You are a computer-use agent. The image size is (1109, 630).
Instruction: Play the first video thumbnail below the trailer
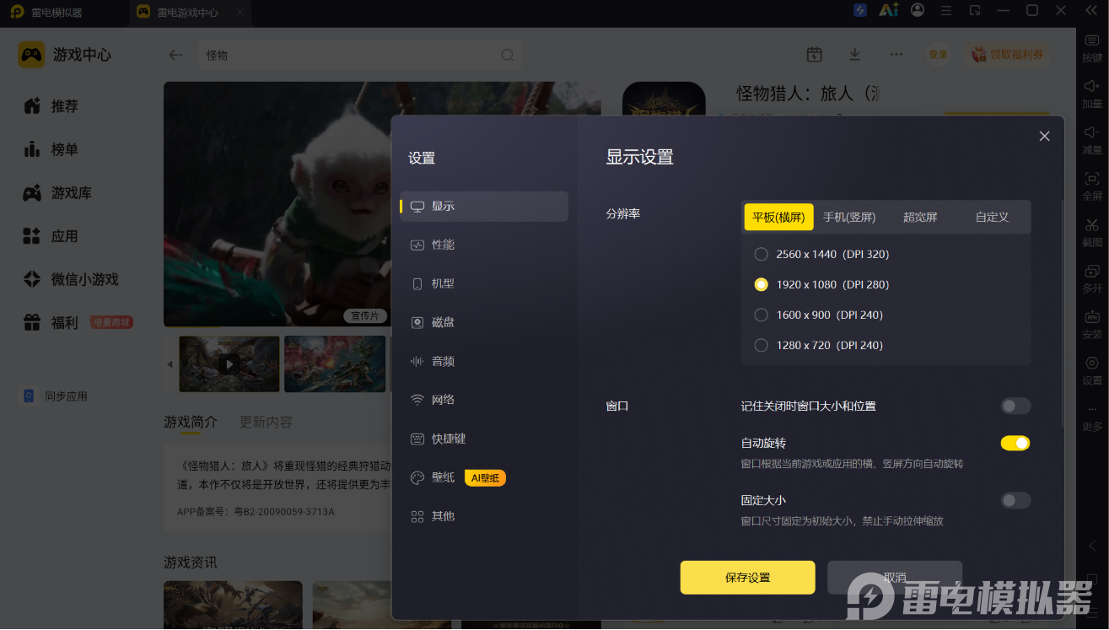pos(229,364)
